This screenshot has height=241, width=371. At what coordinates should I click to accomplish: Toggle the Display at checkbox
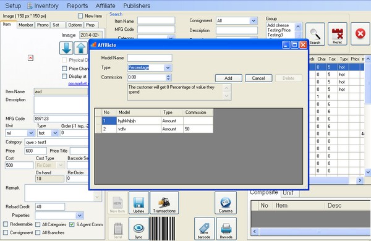coord(64,76)
